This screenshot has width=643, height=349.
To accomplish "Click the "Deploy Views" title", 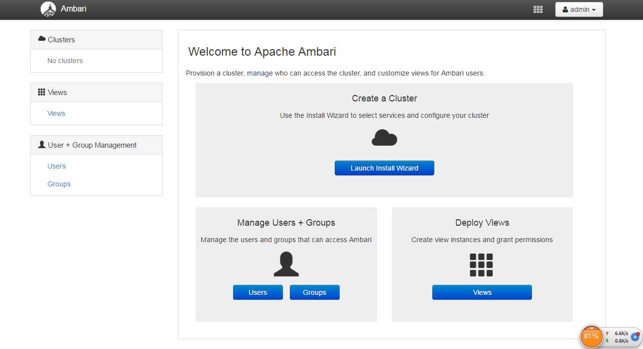I will pos(482,223).
